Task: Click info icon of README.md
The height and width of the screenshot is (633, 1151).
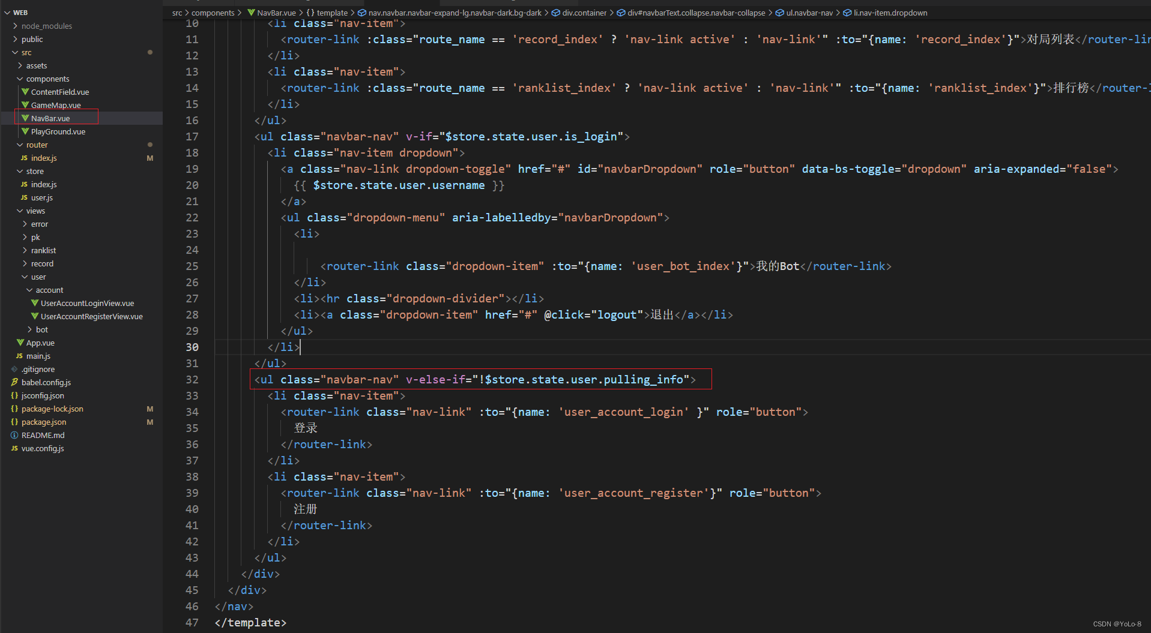Action: point(14,435)
